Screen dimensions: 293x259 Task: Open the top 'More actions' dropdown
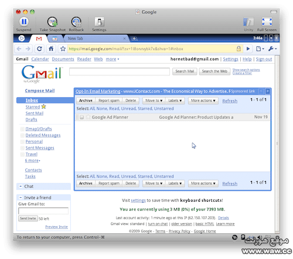click(x=203, y=101)
